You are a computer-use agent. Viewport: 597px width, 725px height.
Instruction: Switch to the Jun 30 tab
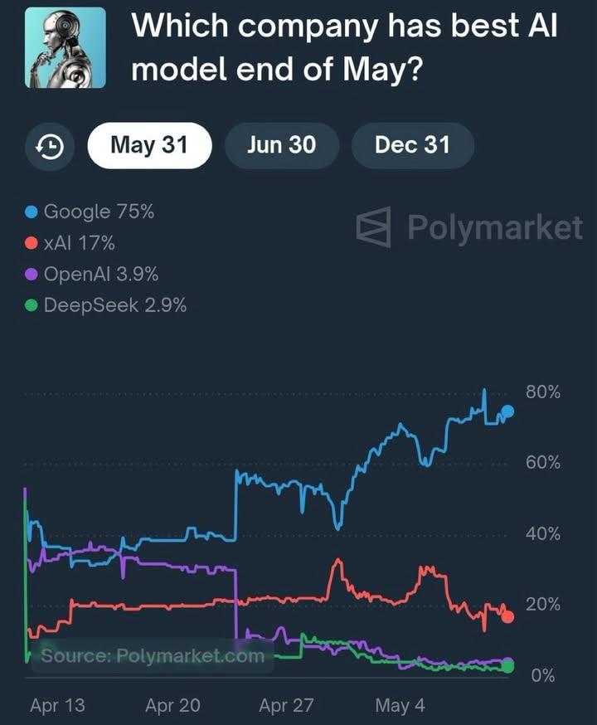(x=281, y=145)
